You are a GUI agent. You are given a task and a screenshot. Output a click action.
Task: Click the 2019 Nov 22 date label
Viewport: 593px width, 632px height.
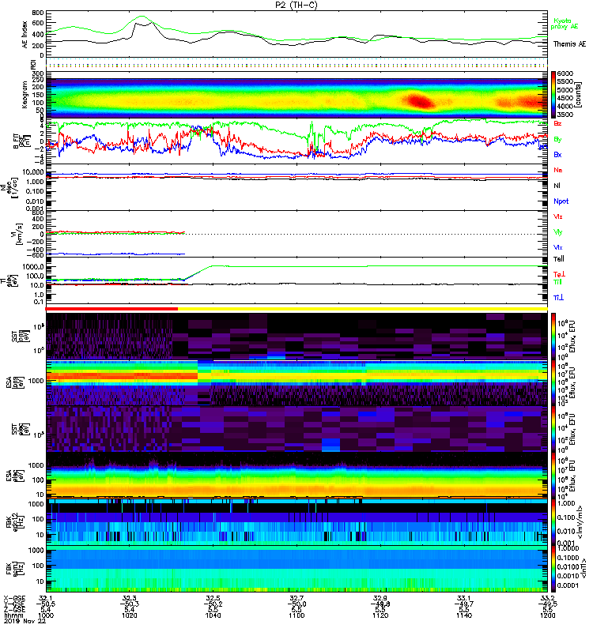[25, 621]
